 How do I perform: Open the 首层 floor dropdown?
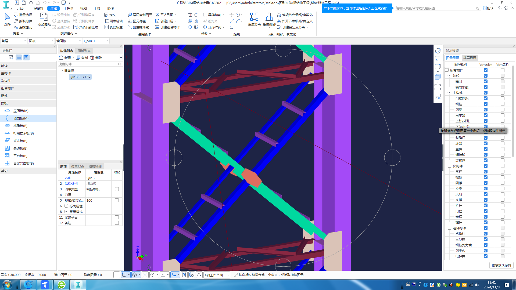coord(14,41)
